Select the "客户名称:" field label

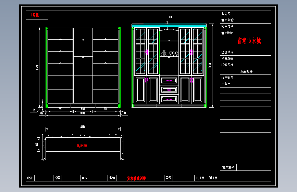pyautogui.click(x=228, y=20)
